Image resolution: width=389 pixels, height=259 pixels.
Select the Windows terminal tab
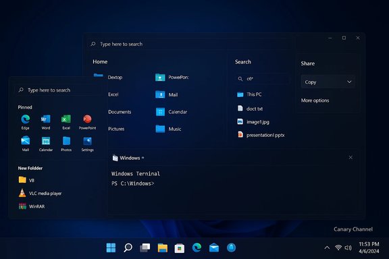[128, 158]
